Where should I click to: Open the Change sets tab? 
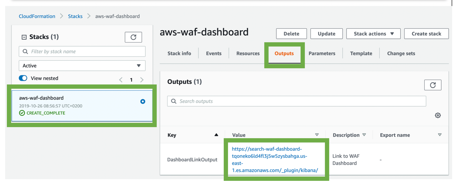[x=401, y=54]
